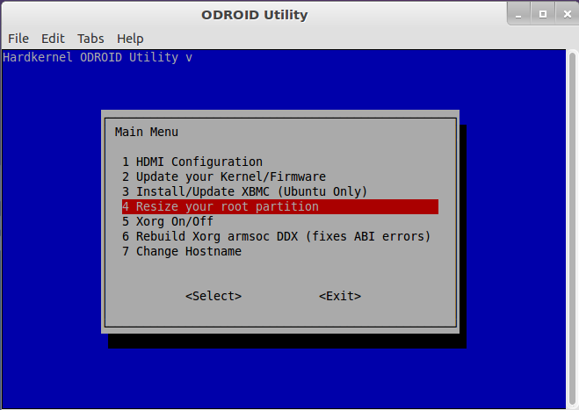Open the Edit menu

tap(53, 39)
